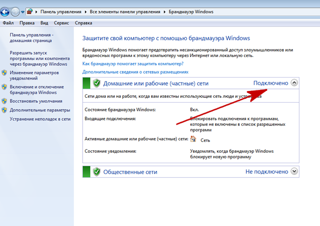Open Устранение неполадок в сети link
The image size is (320, 226).
(x=40, y=119)
